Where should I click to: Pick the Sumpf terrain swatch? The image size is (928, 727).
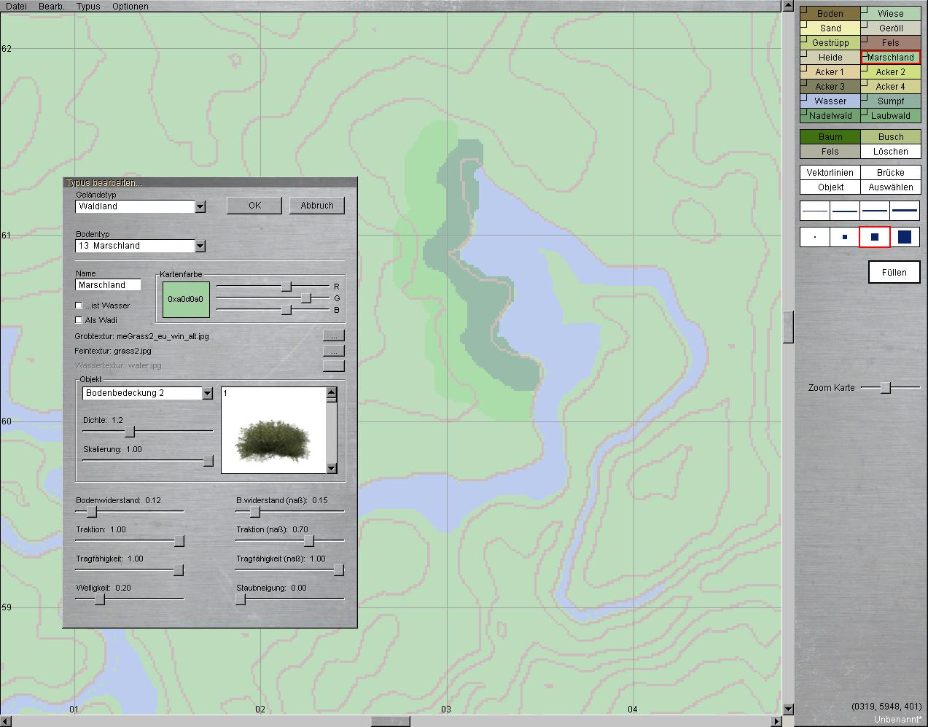click(891, 101)
